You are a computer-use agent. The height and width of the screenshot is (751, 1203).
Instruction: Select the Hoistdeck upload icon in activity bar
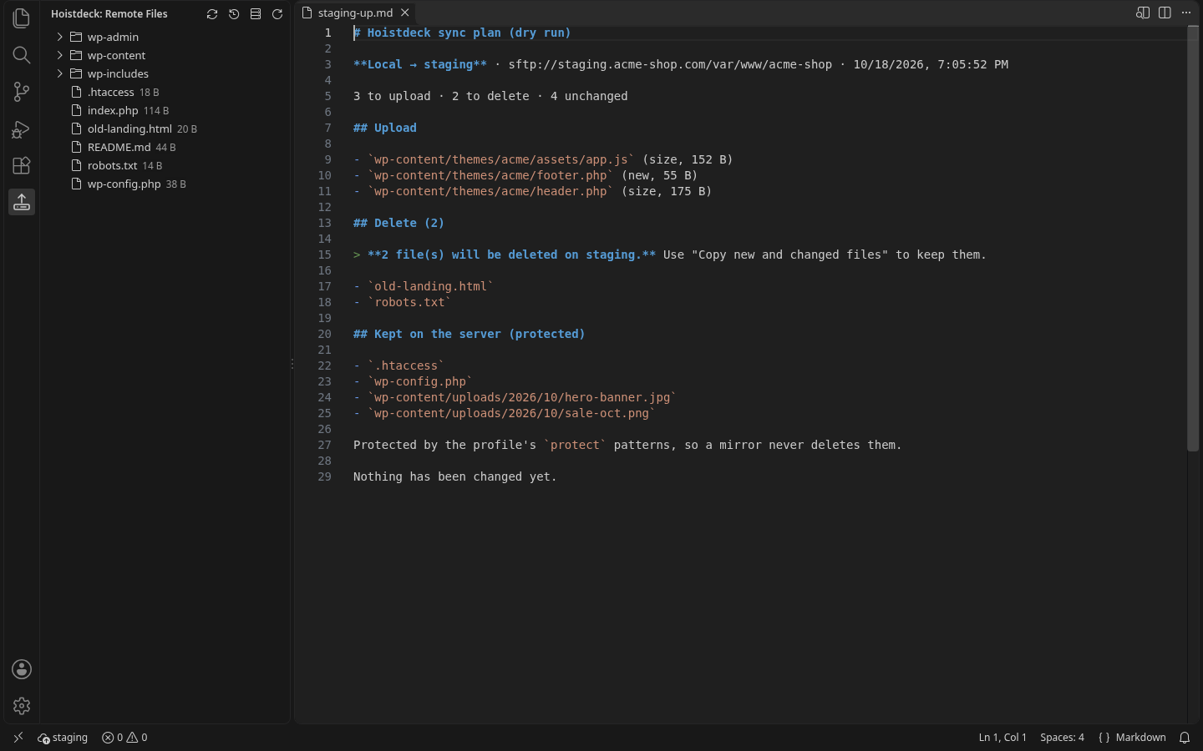point(22,202)
